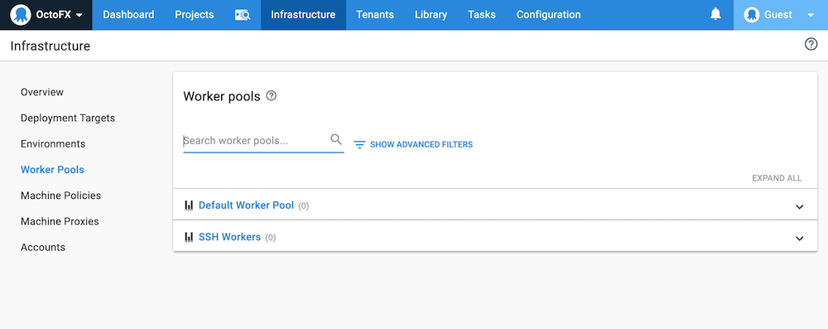The width and height of the screenshot is (828, 329).
Task: Click Expand All
Action: coord(777,178)
